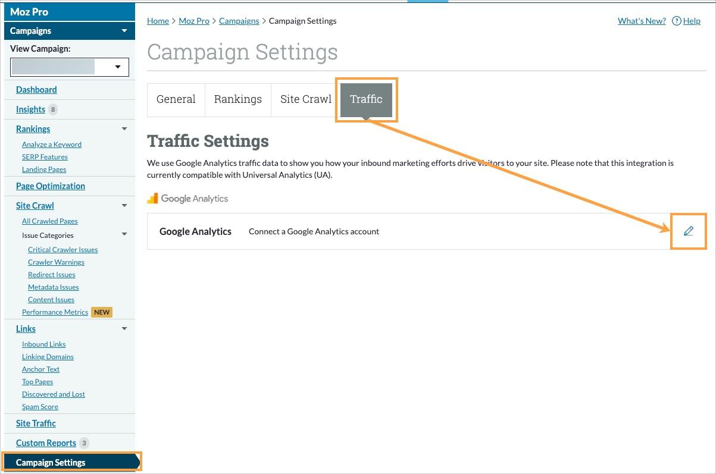Collapse the Links sidebar section
The height and width of the screenshot is (474, 716).
pyautogui.click(x=124, y=328)
